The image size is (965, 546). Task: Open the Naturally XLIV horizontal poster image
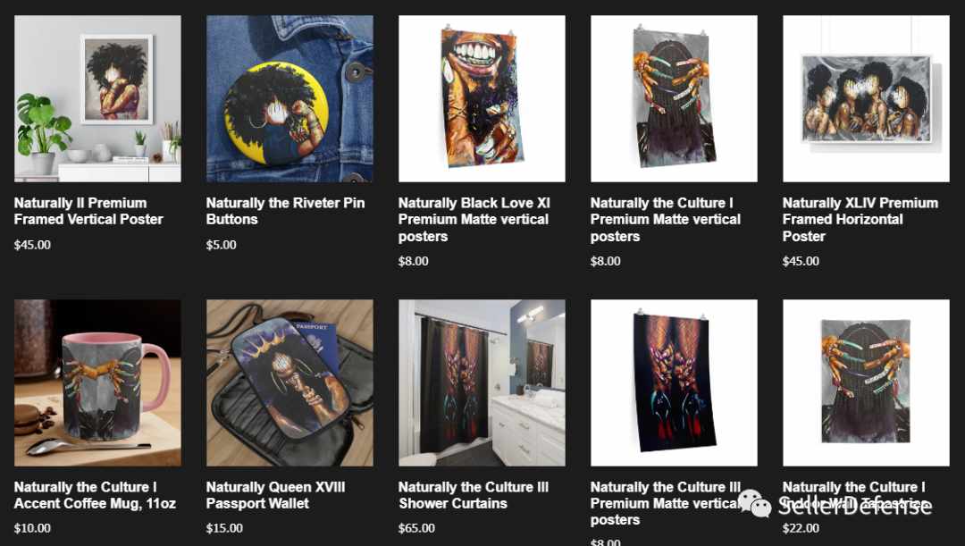point(866,98)
